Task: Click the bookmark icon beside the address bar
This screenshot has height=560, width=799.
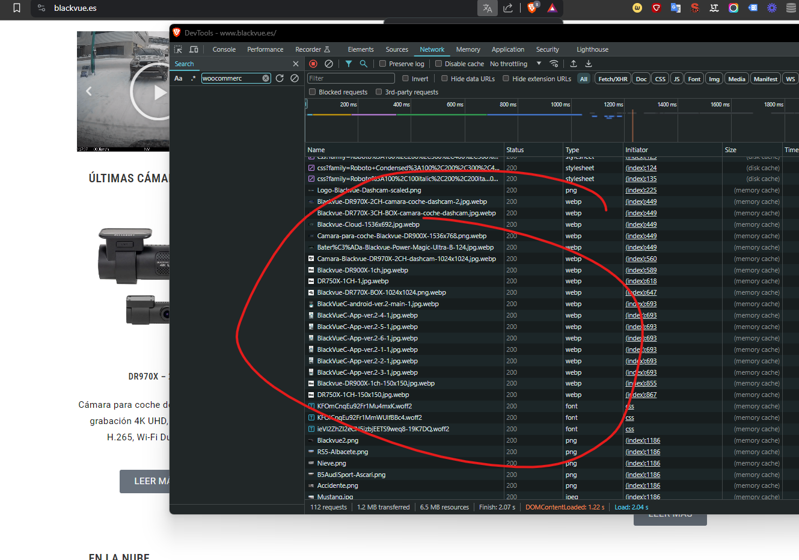Action: click(17, 8)
